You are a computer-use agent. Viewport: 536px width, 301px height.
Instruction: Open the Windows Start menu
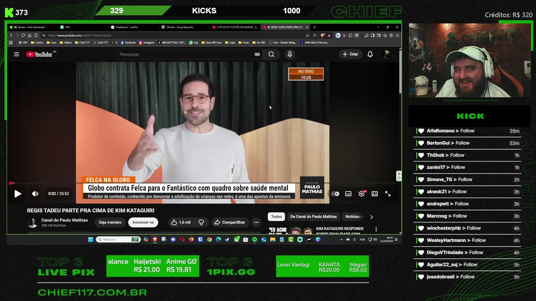[90, 240]
